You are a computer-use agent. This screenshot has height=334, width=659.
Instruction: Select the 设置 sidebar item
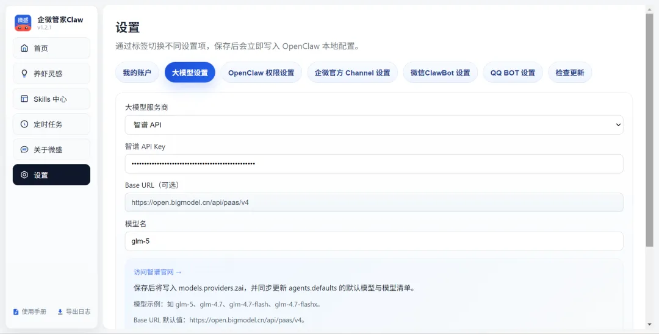click(x=51, y=174)
